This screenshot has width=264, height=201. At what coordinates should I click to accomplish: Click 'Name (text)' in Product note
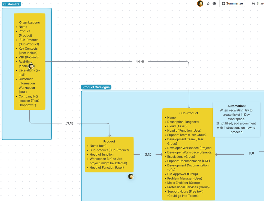98,146
